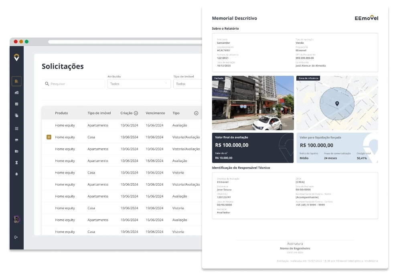This screenshot has width=401, height=273.
Task: Click the red macOS close dot
Action: point(16,42)
